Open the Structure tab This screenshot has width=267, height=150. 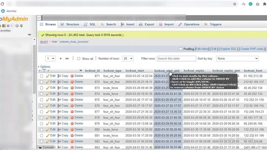[x=70, y=24]
